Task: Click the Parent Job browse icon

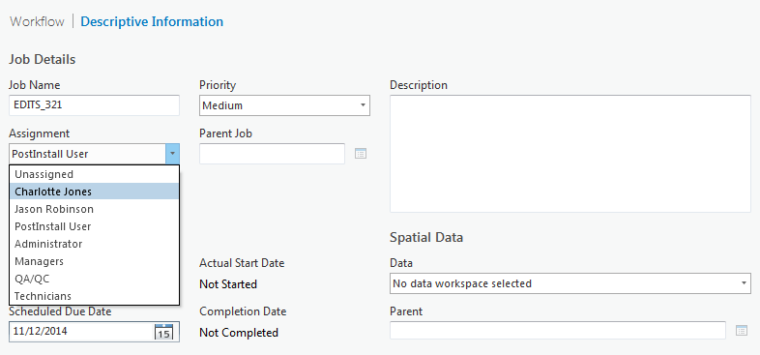Action: click(x=361, y=154)
